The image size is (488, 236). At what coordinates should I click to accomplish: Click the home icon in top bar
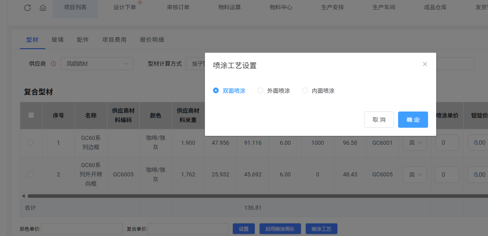tap(43, 8)
